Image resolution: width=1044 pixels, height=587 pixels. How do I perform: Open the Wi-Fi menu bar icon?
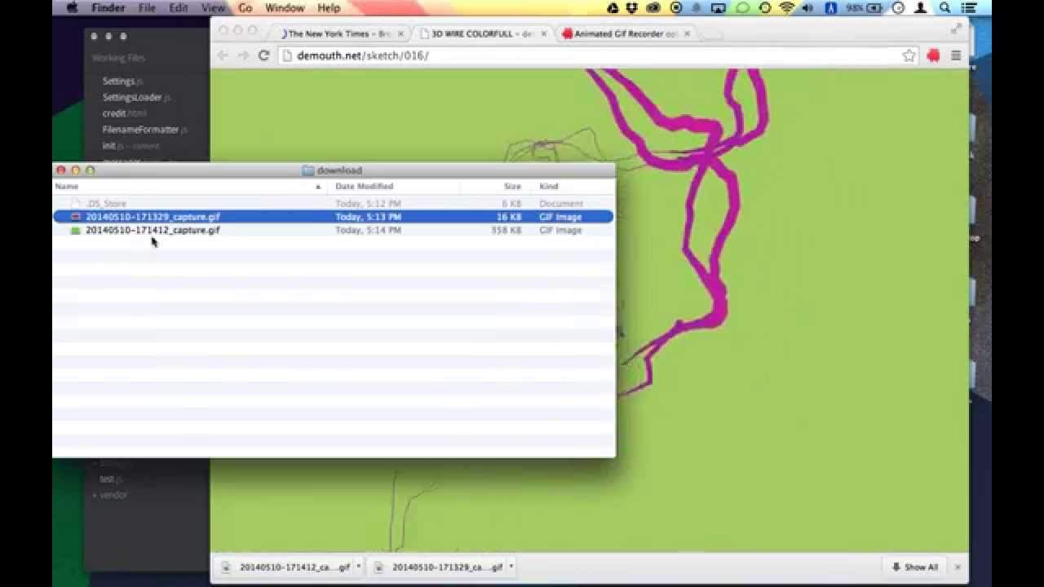coord(787,7)
